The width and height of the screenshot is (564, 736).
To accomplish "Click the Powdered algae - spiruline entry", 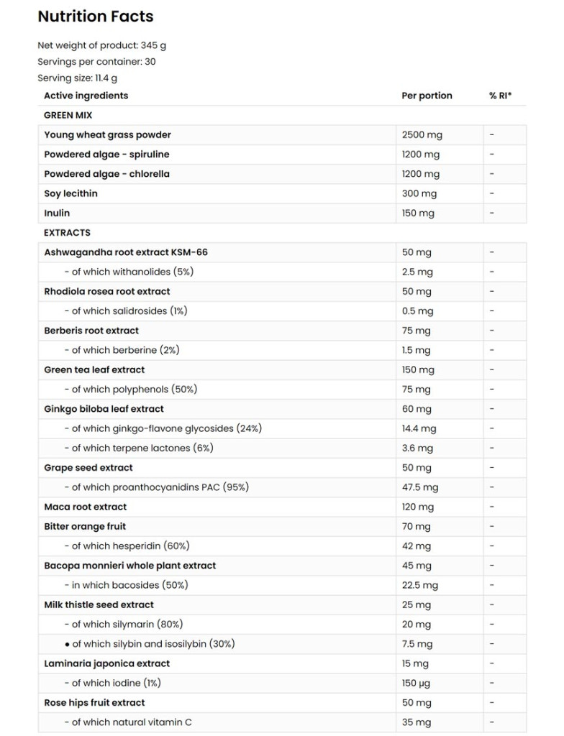I will pos(106,155).
